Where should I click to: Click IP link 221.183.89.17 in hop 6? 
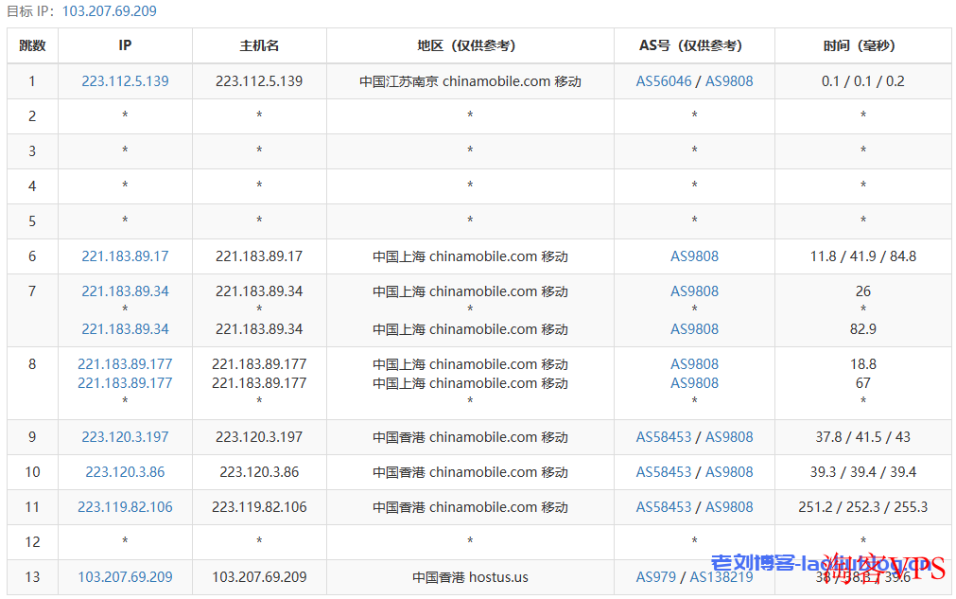click(125, 256)
